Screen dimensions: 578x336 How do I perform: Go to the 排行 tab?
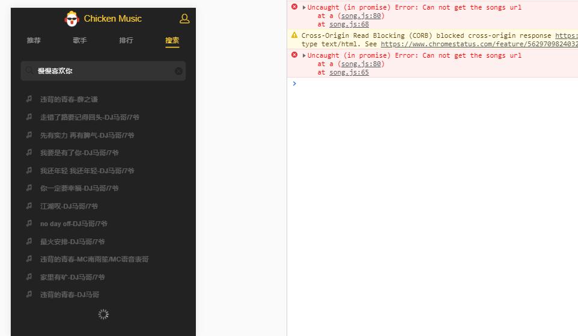tap(126, 40)
